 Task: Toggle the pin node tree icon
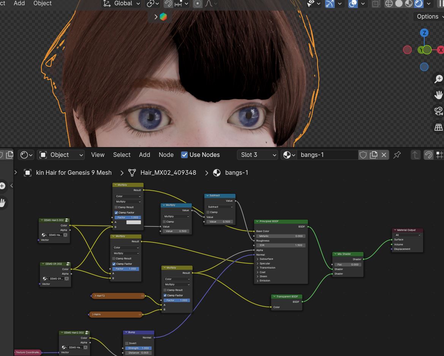[397, 155]
